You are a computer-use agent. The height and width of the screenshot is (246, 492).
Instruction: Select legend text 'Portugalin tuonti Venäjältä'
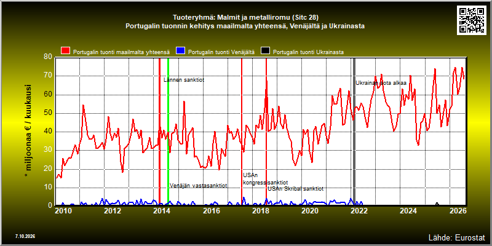(221, 52)
